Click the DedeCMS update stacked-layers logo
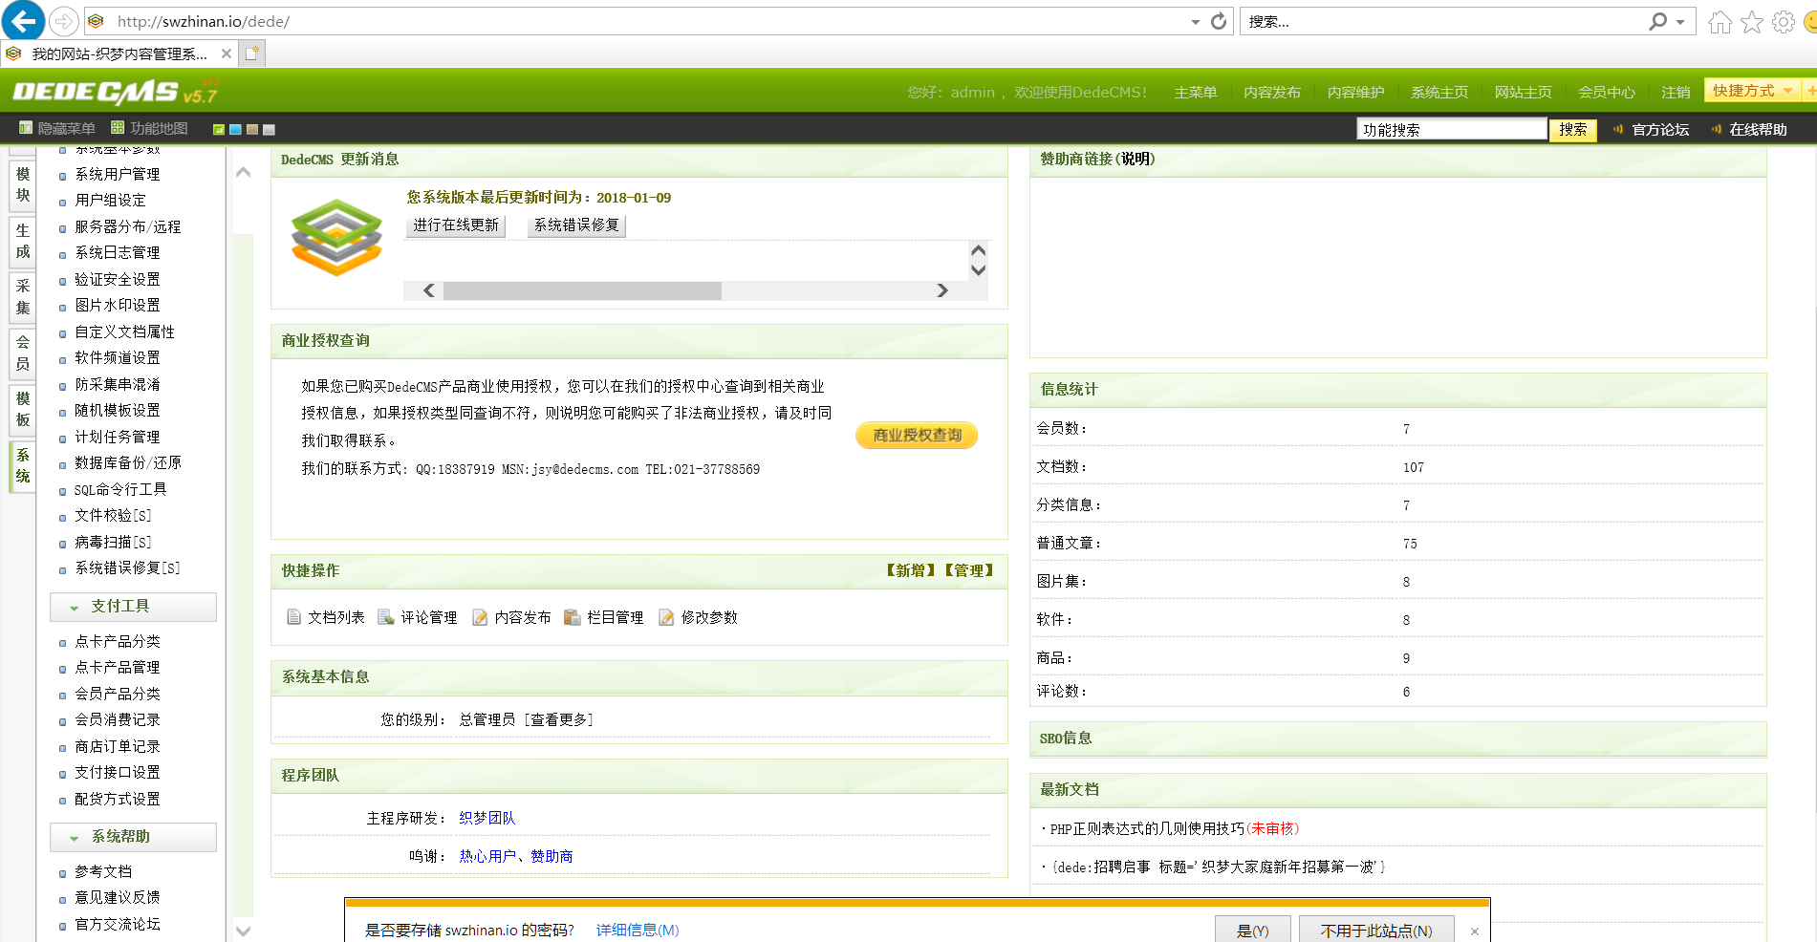This screenshot has width=1817, height=942. click(336, 237)
